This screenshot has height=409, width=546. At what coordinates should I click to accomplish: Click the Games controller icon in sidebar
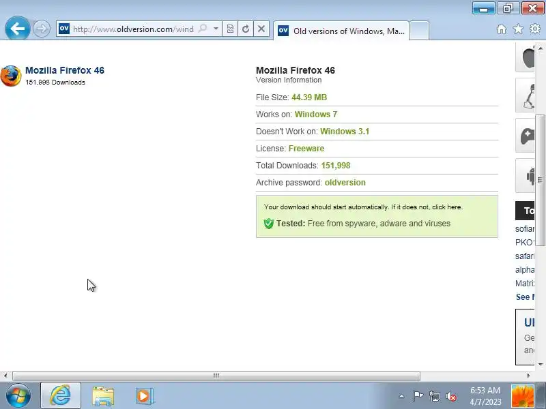[x=525, y=136]
